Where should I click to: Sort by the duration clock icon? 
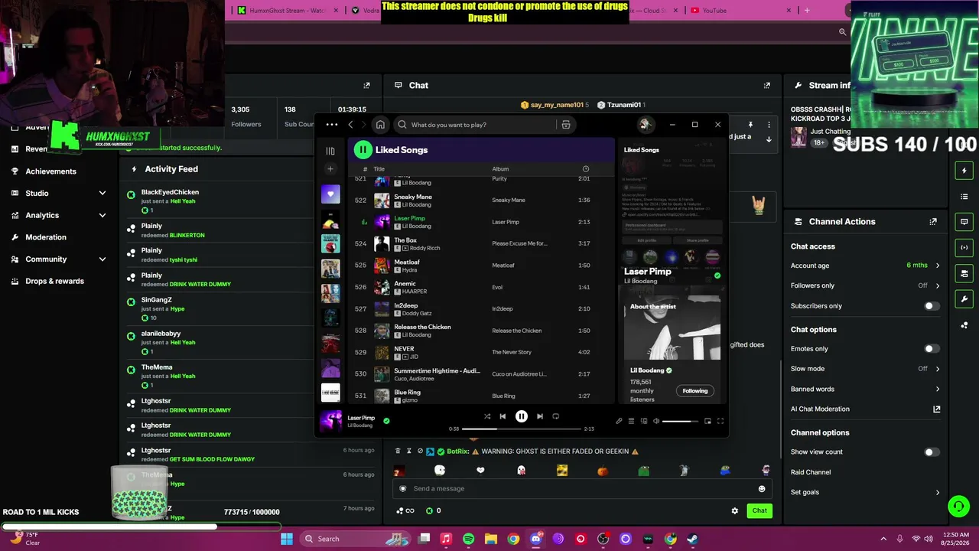586,169
